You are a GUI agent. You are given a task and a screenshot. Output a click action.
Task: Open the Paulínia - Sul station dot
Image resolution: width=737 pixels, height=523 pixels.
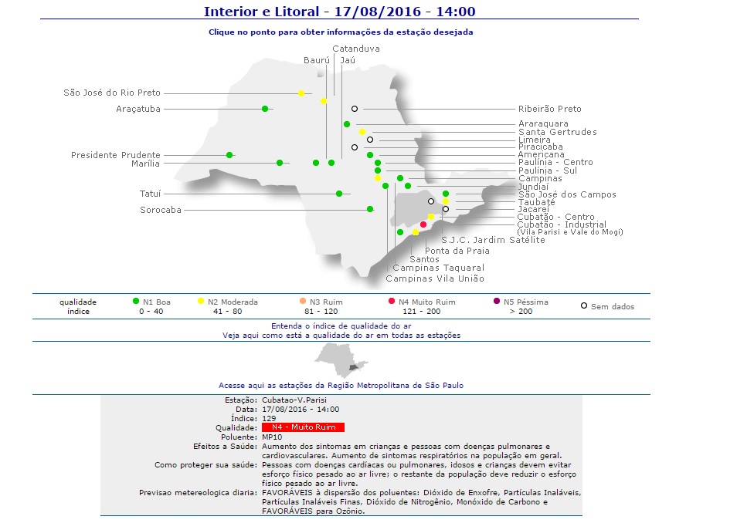[378, 170]
